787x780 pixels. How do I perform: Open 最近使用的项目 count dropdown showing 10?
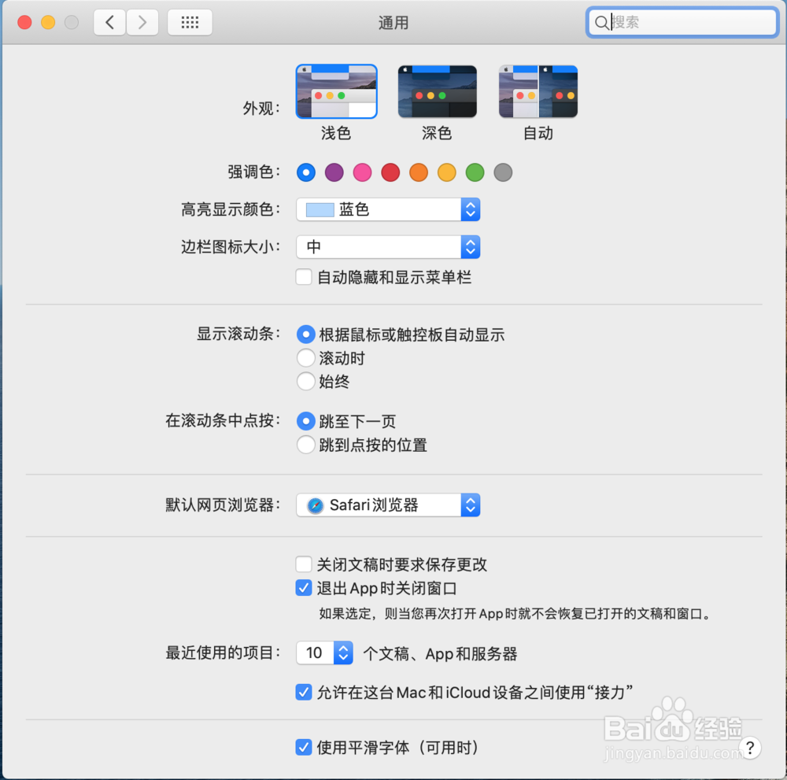(x=324, y=653)
